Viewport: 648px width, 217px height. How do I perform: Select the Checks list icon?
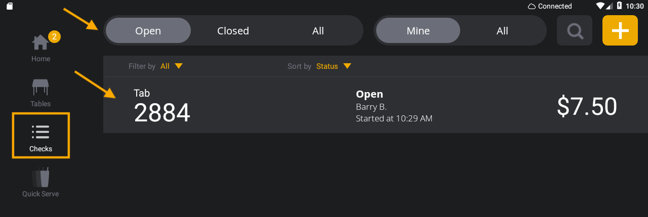pos(40,132)
